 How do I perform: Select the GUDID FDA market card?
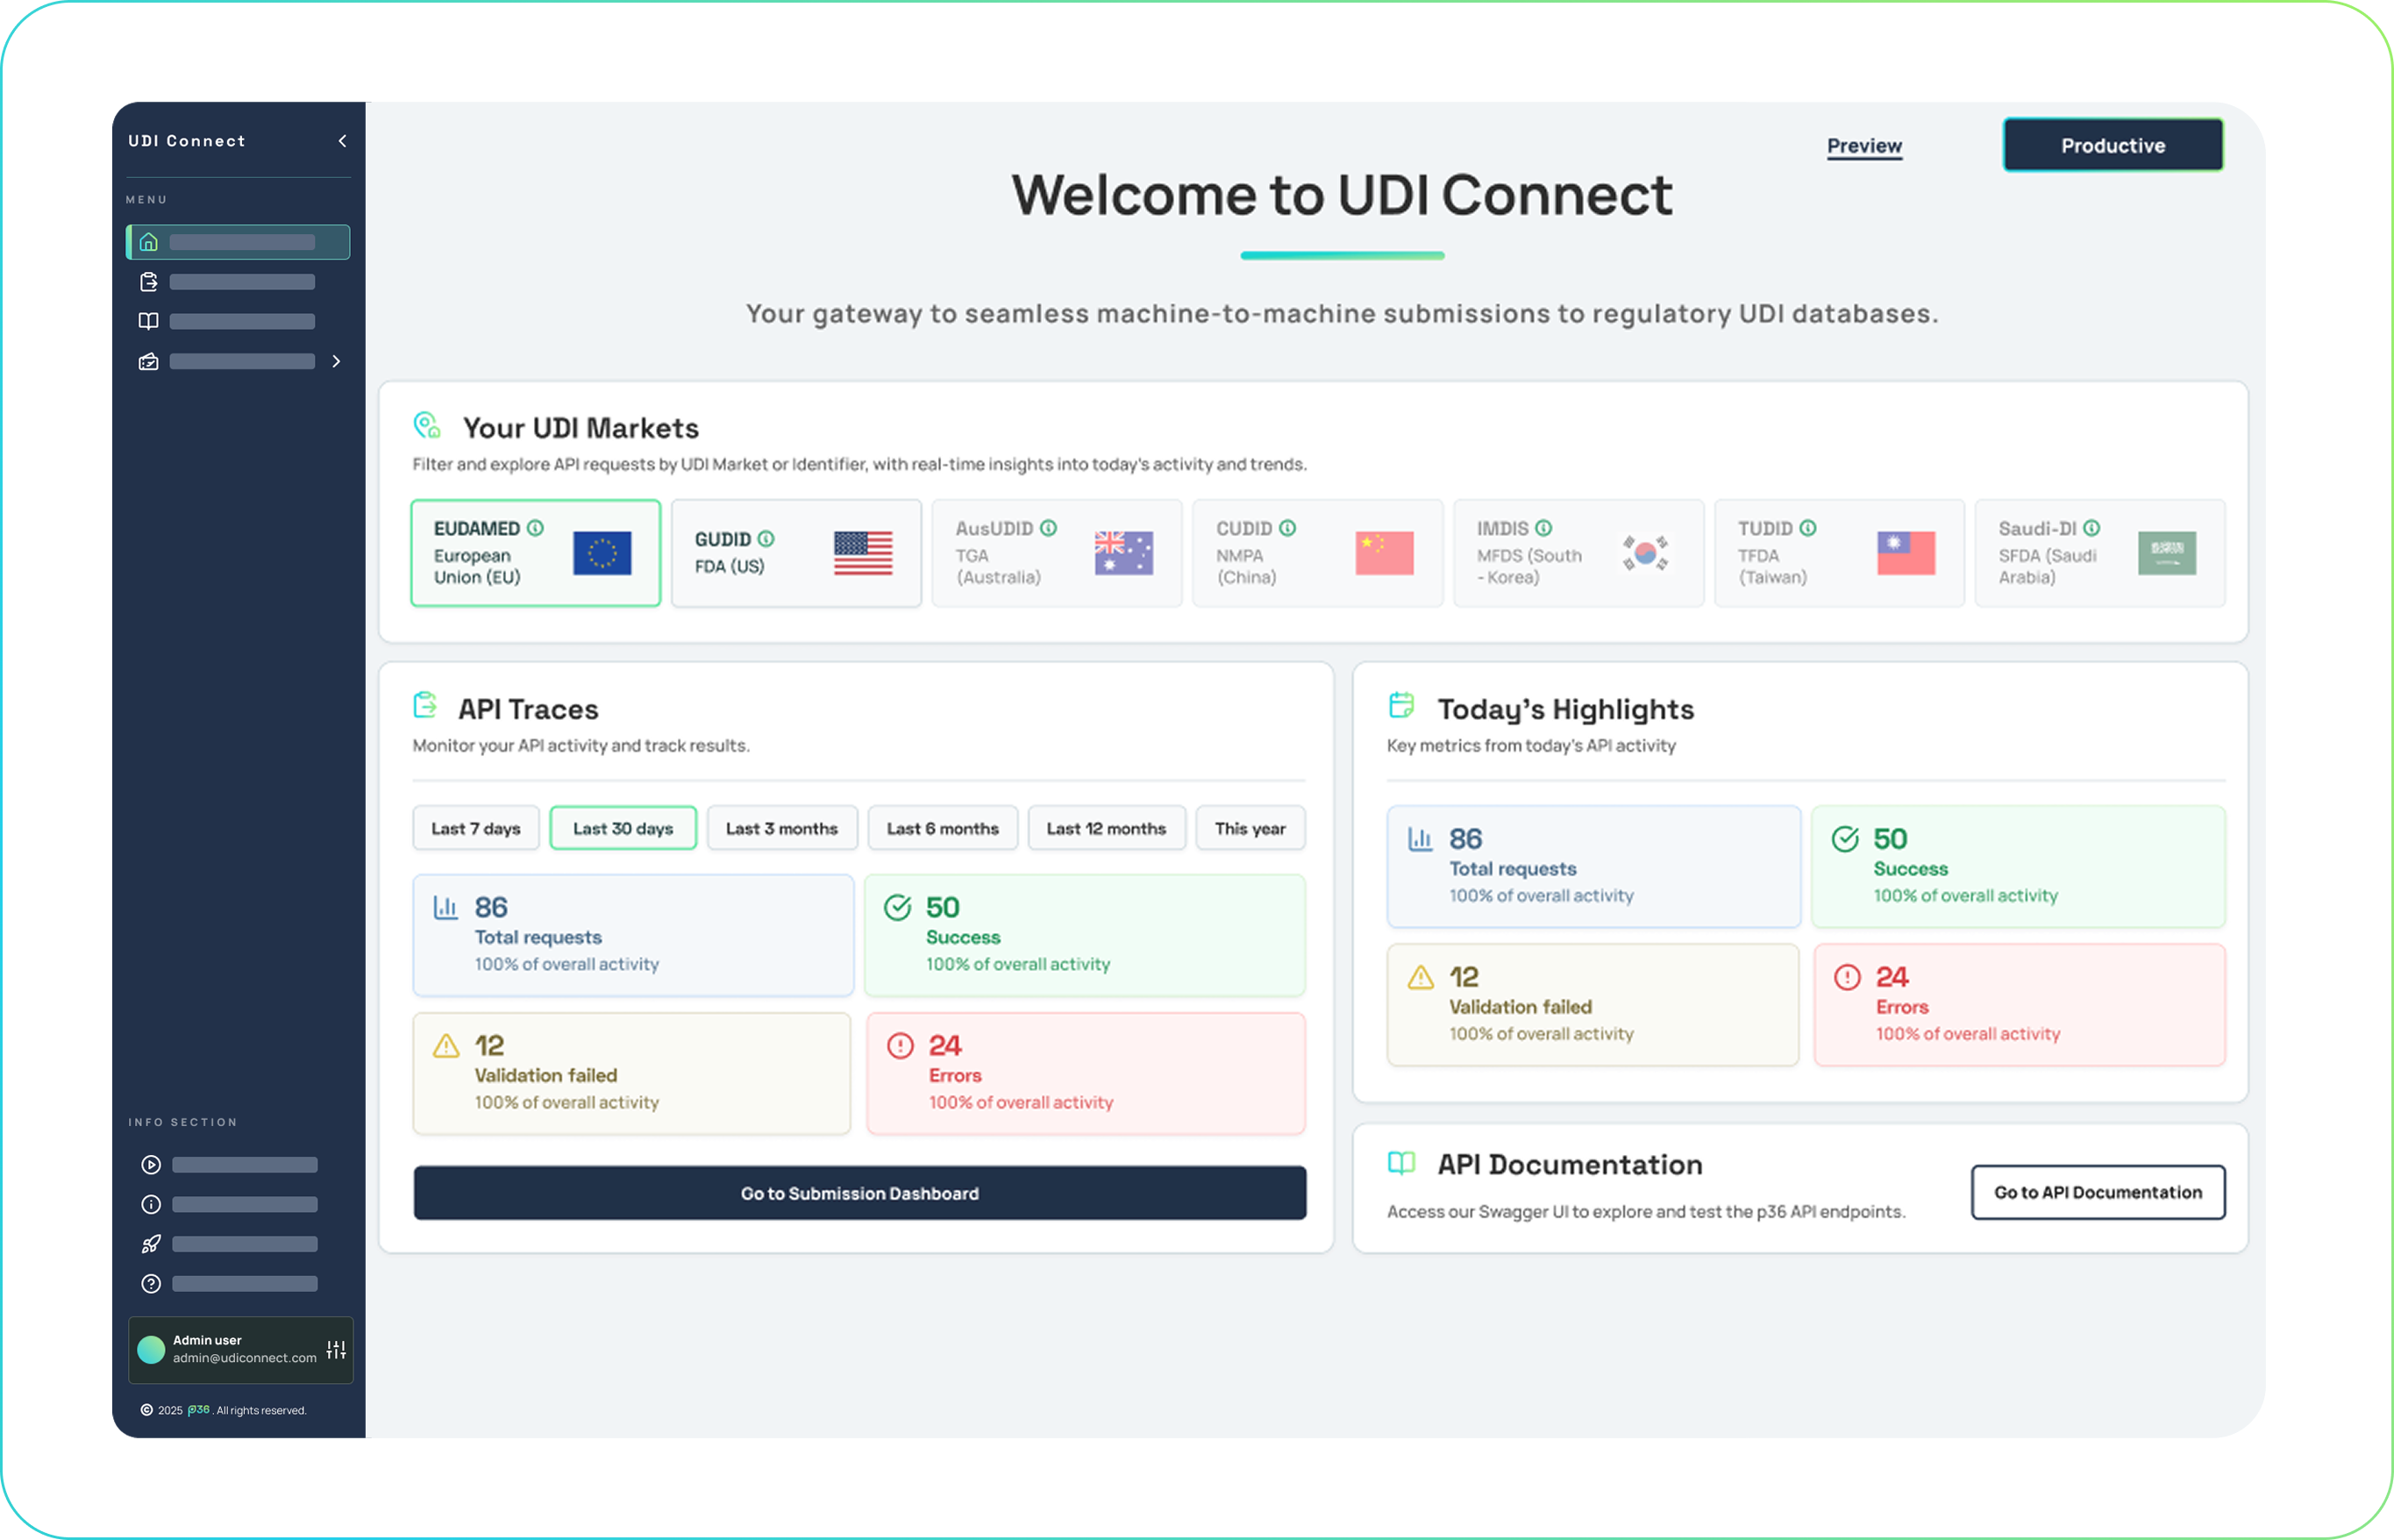796,553
